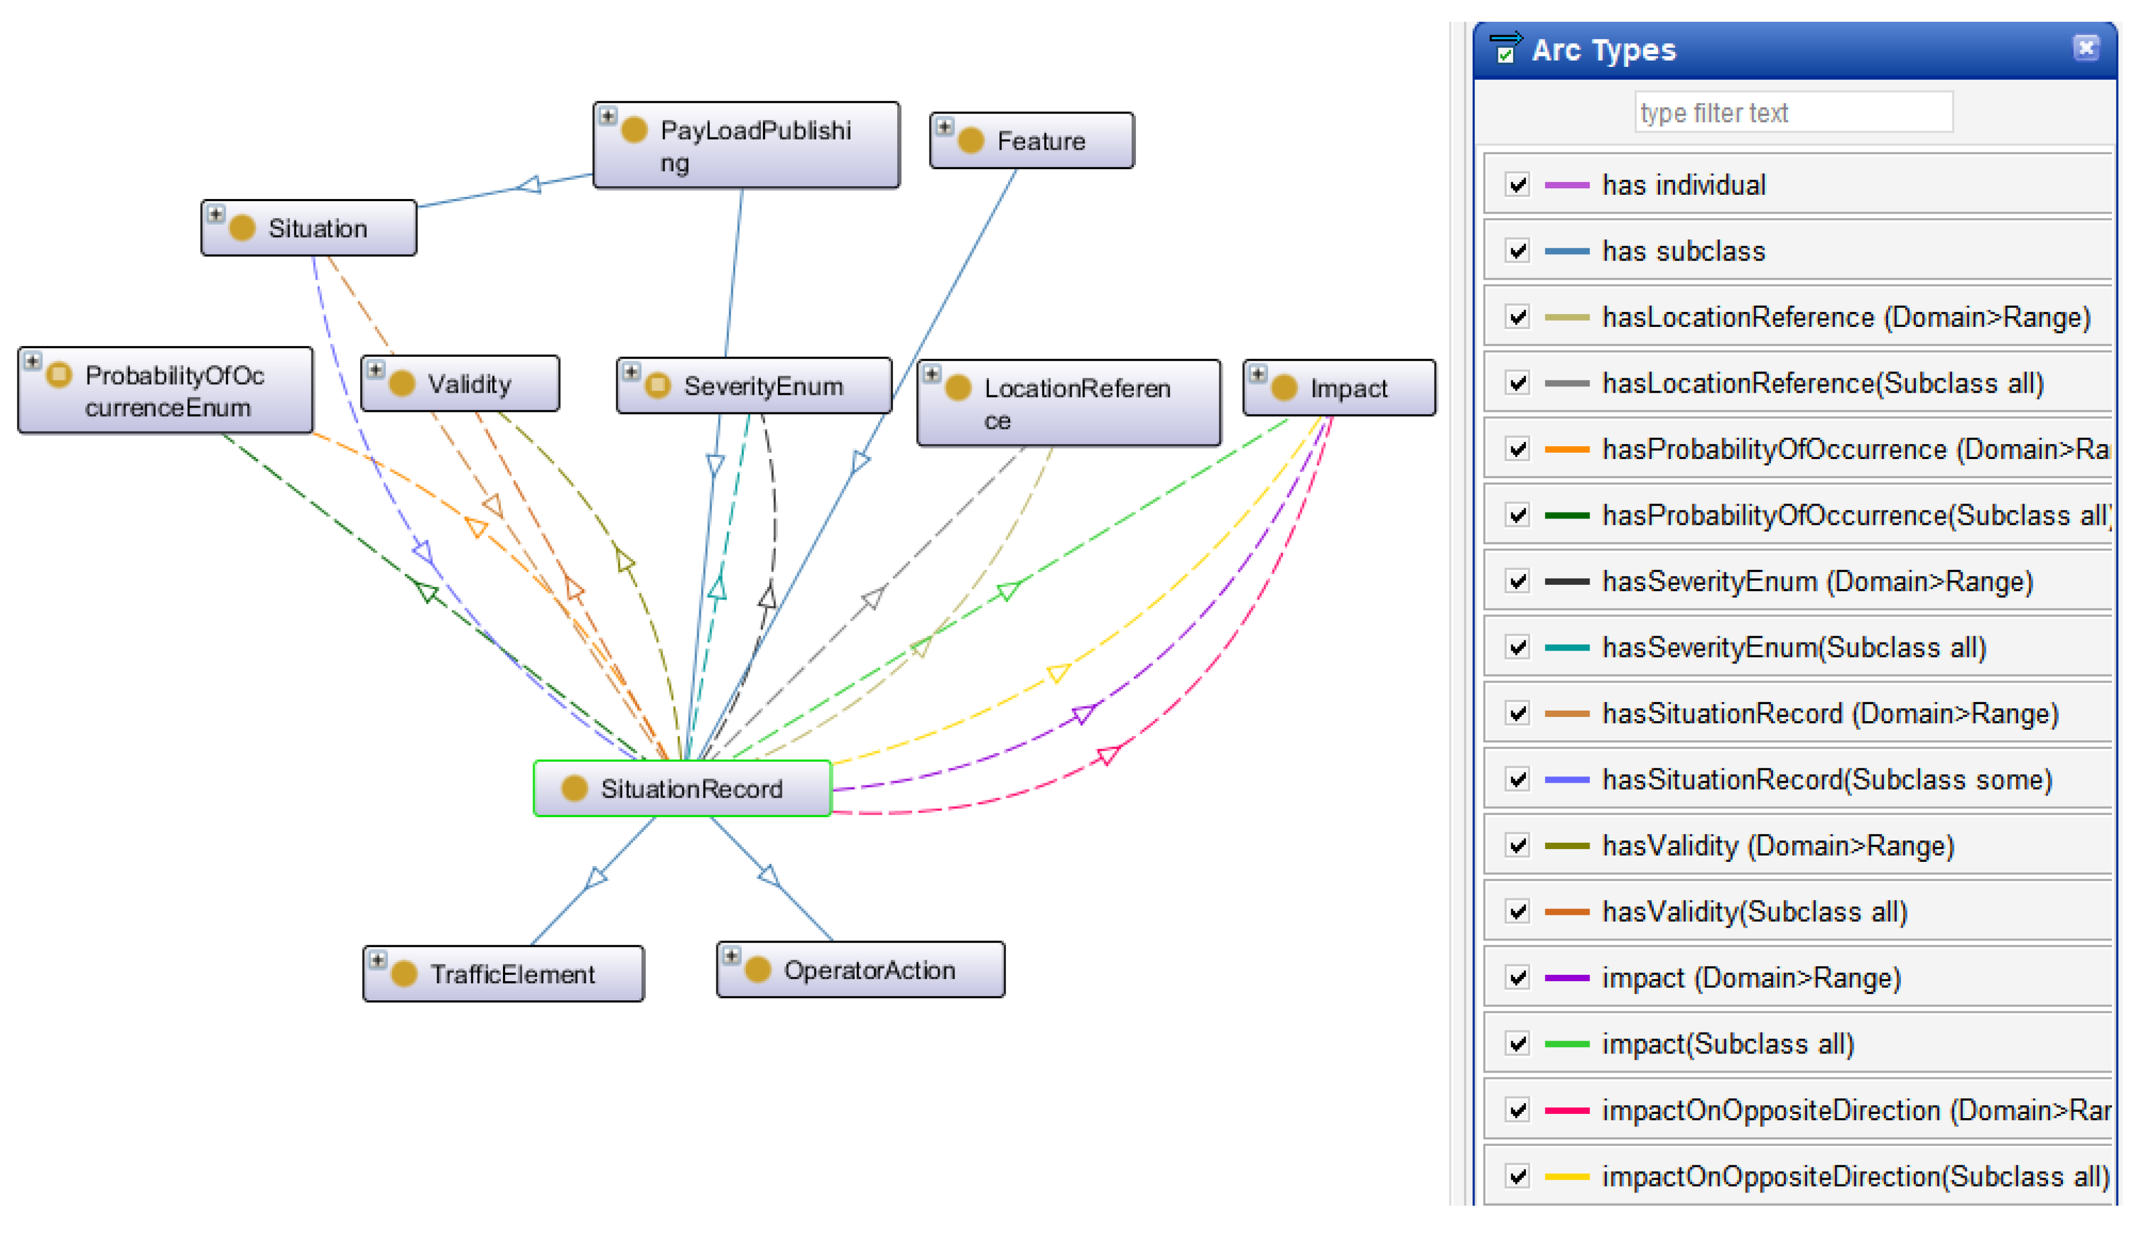Expand the PayLoadPublishing node plus box
This screenshot has height=1237, width=2144.
pyautogui.click(x=608, y=116)
